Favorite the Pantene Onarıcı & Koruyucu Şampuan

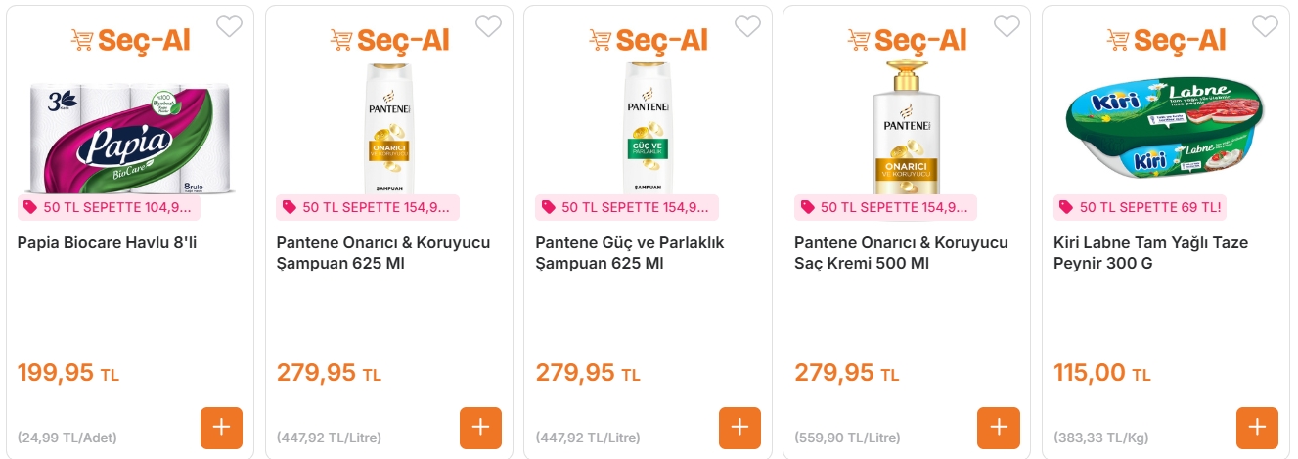488,26
